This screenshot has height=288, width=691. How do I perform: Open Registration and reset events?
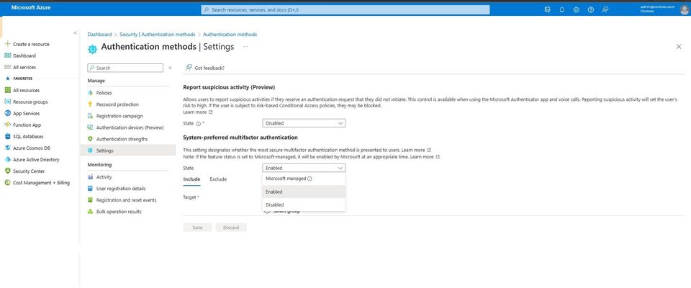(x=126, y=199)
